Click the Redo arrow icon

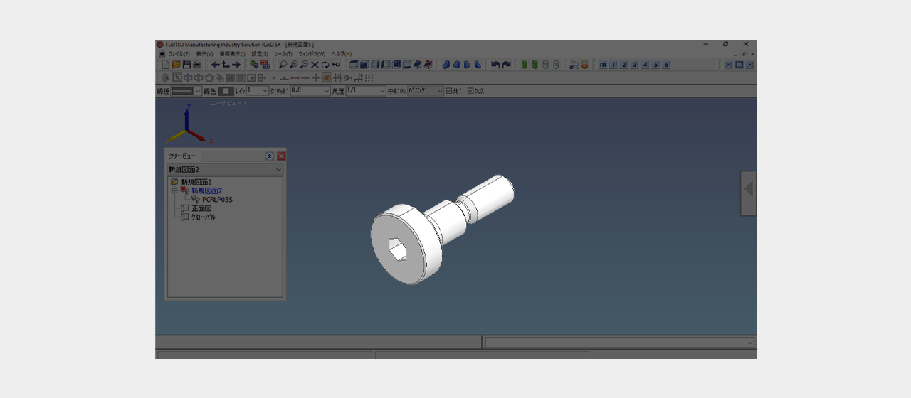pos(506,65)
